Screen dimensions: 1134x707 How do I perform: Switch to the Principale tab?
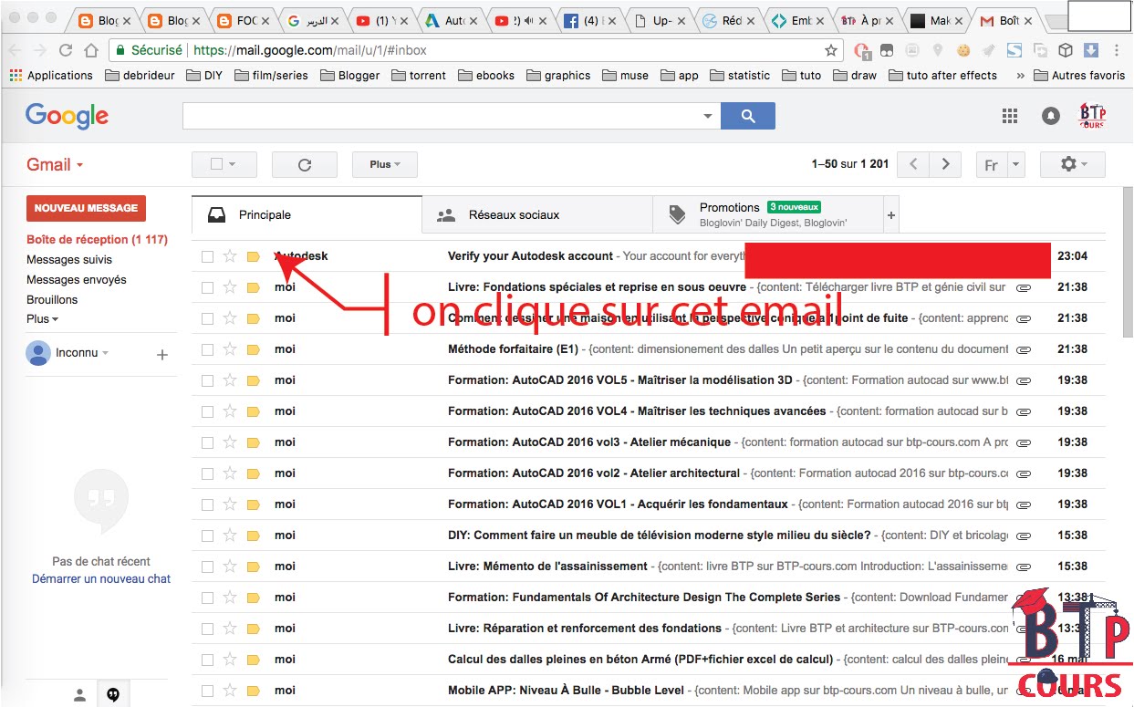pyautogui.click(x=307, y=215)
